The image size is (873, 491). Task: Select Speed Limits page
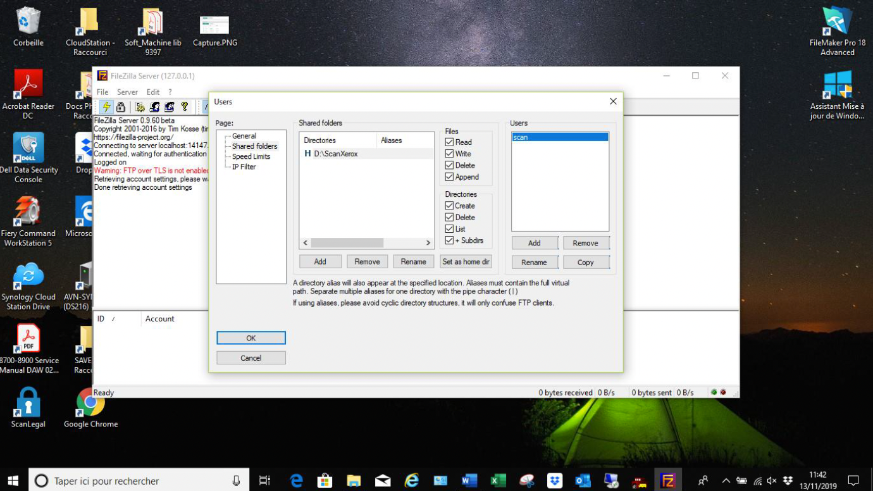(251, 156)
